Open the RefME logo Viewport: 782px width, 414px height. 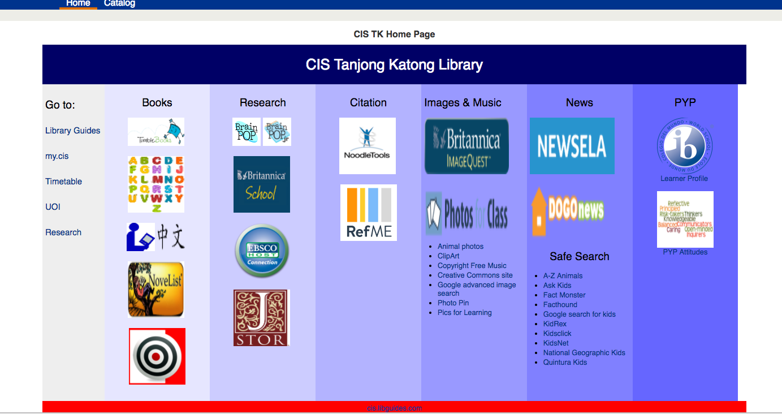click(369, 213)
